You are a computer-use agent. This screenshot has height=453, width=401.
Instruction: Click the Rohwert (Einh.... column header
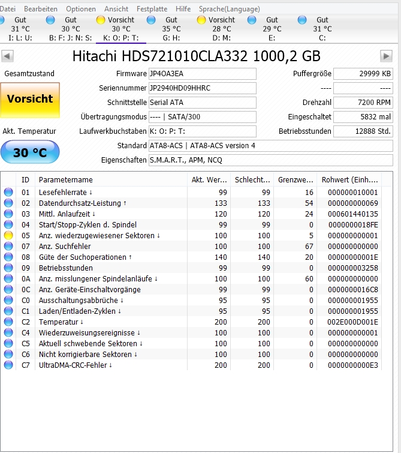(x=349, y=179)
